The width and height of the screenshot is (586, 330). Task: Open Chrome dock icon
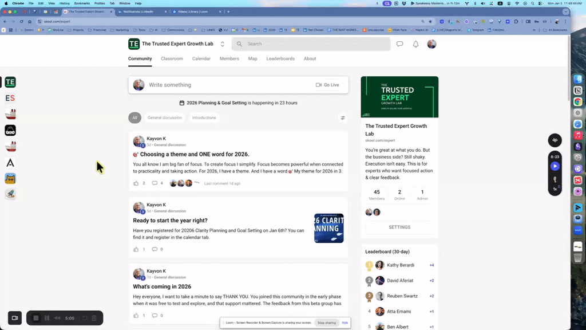pos(578,102)
